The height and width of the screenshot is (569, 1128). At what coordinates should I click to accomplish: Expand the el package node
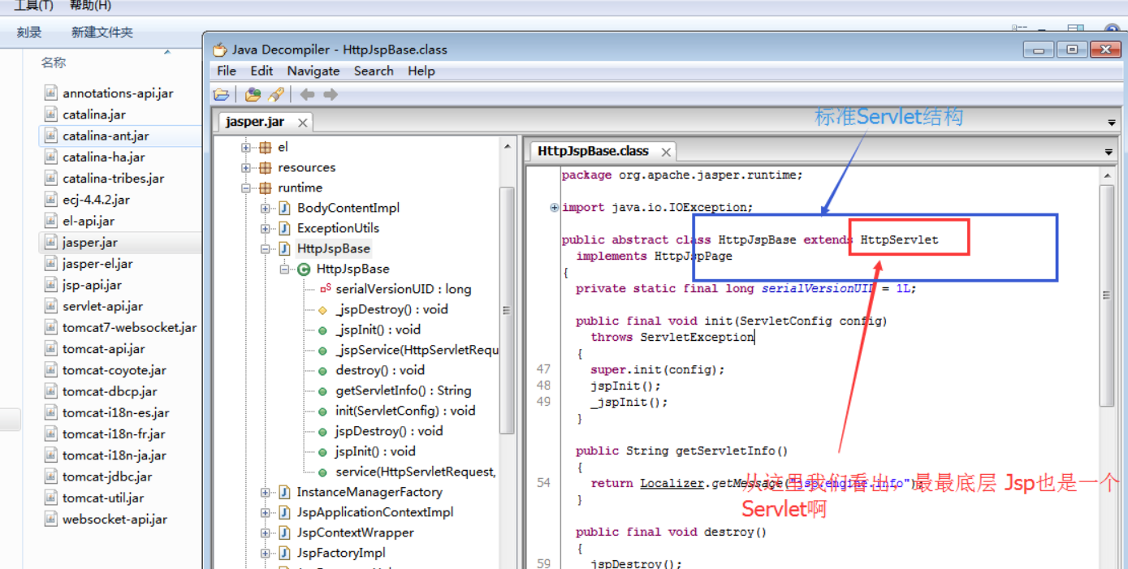pos(246,148)
